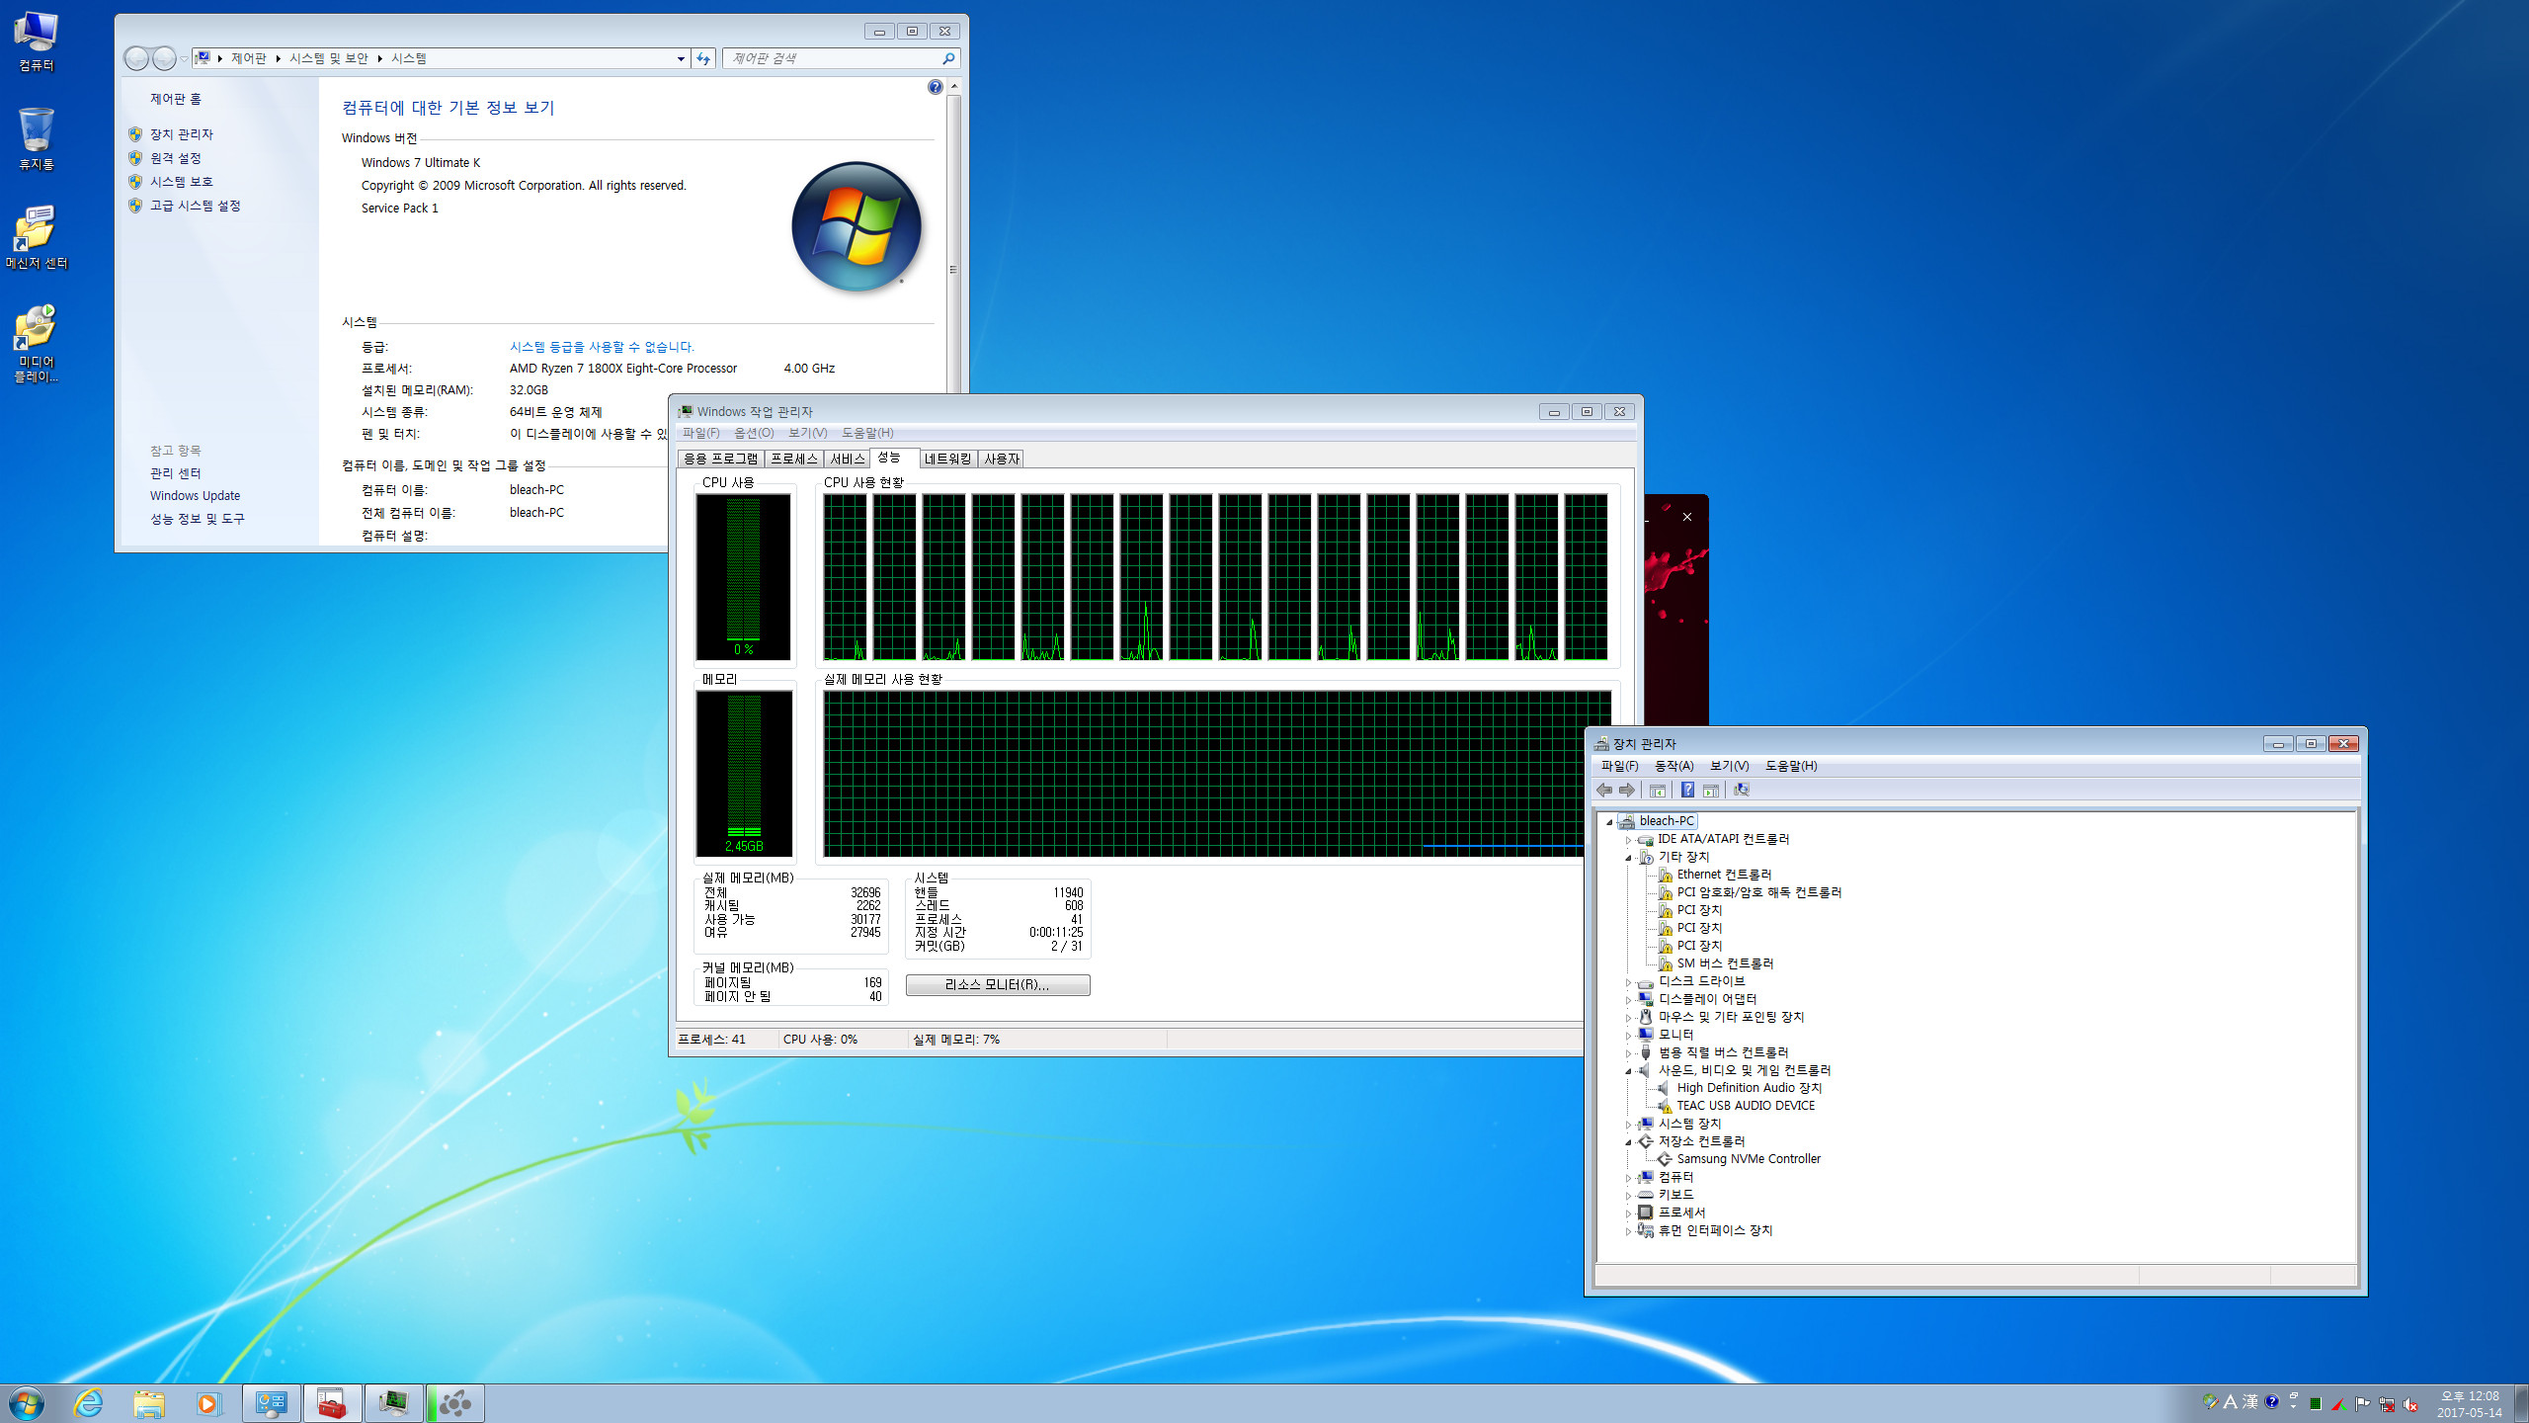Toggle the console tree pane icon in Device Manager
Screen dimensions: 2529x1423
tap(1658, 790)
